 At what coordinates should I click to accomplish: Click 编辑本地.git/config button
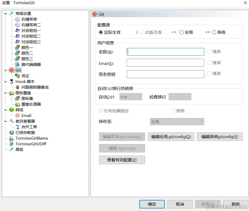click(x=122, y=137)
